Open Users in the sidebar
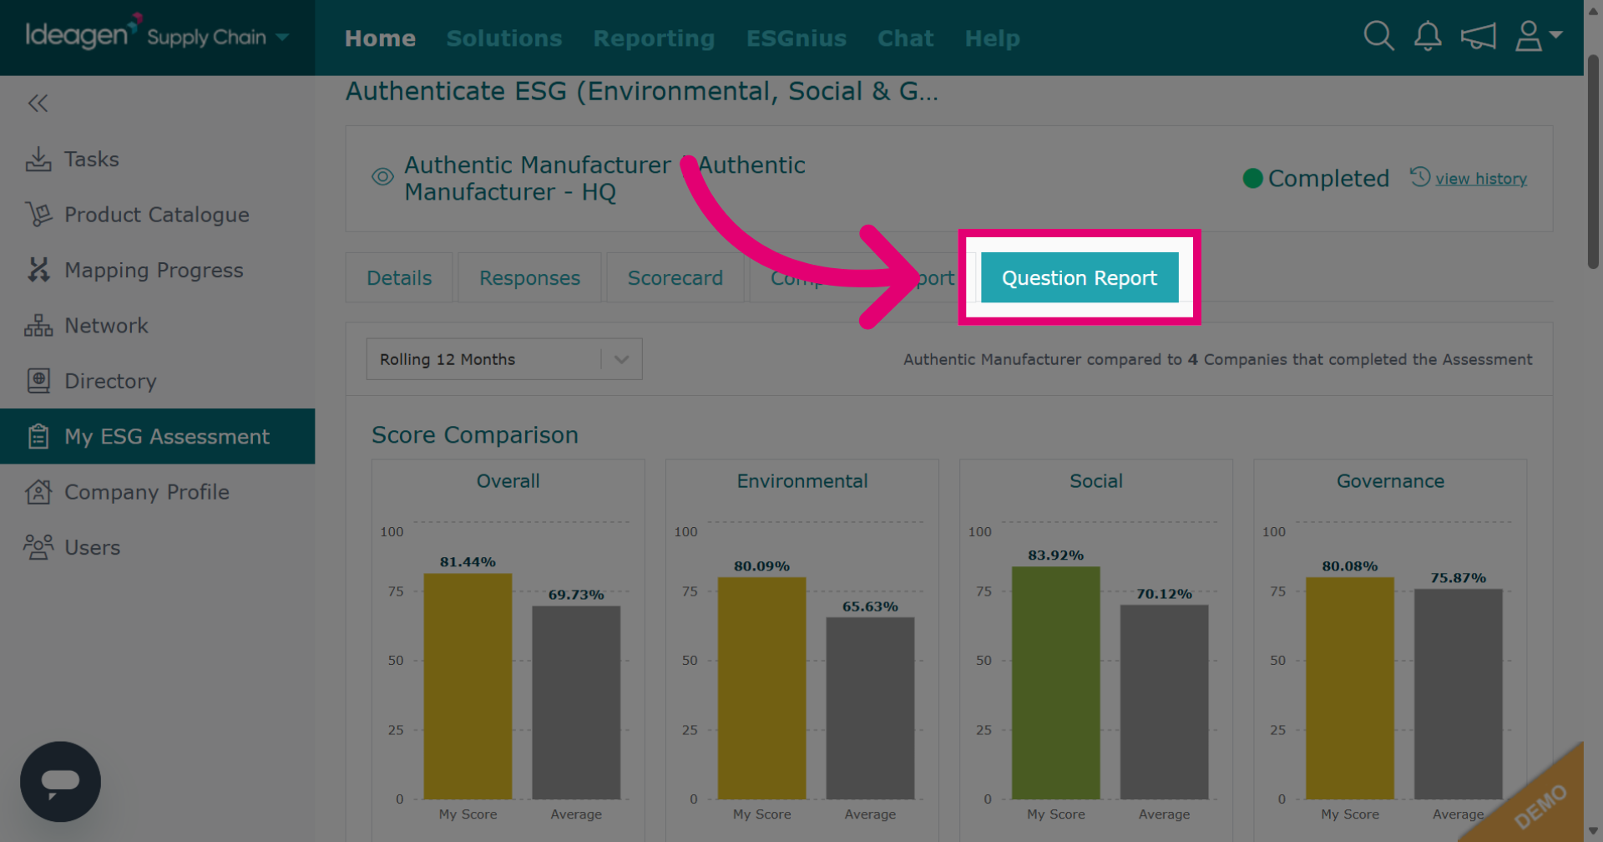This screenshot has height=842, width=1603. [x=158, y=547]
